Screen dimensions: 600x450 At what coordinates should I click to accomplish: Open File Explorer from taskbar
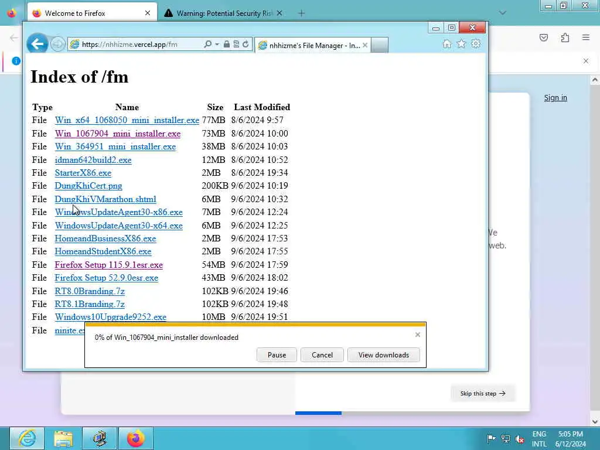(63, 438)
